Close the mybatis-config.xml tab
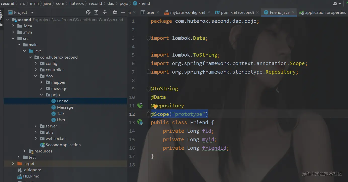348x182 pixels. coord(208,12)
